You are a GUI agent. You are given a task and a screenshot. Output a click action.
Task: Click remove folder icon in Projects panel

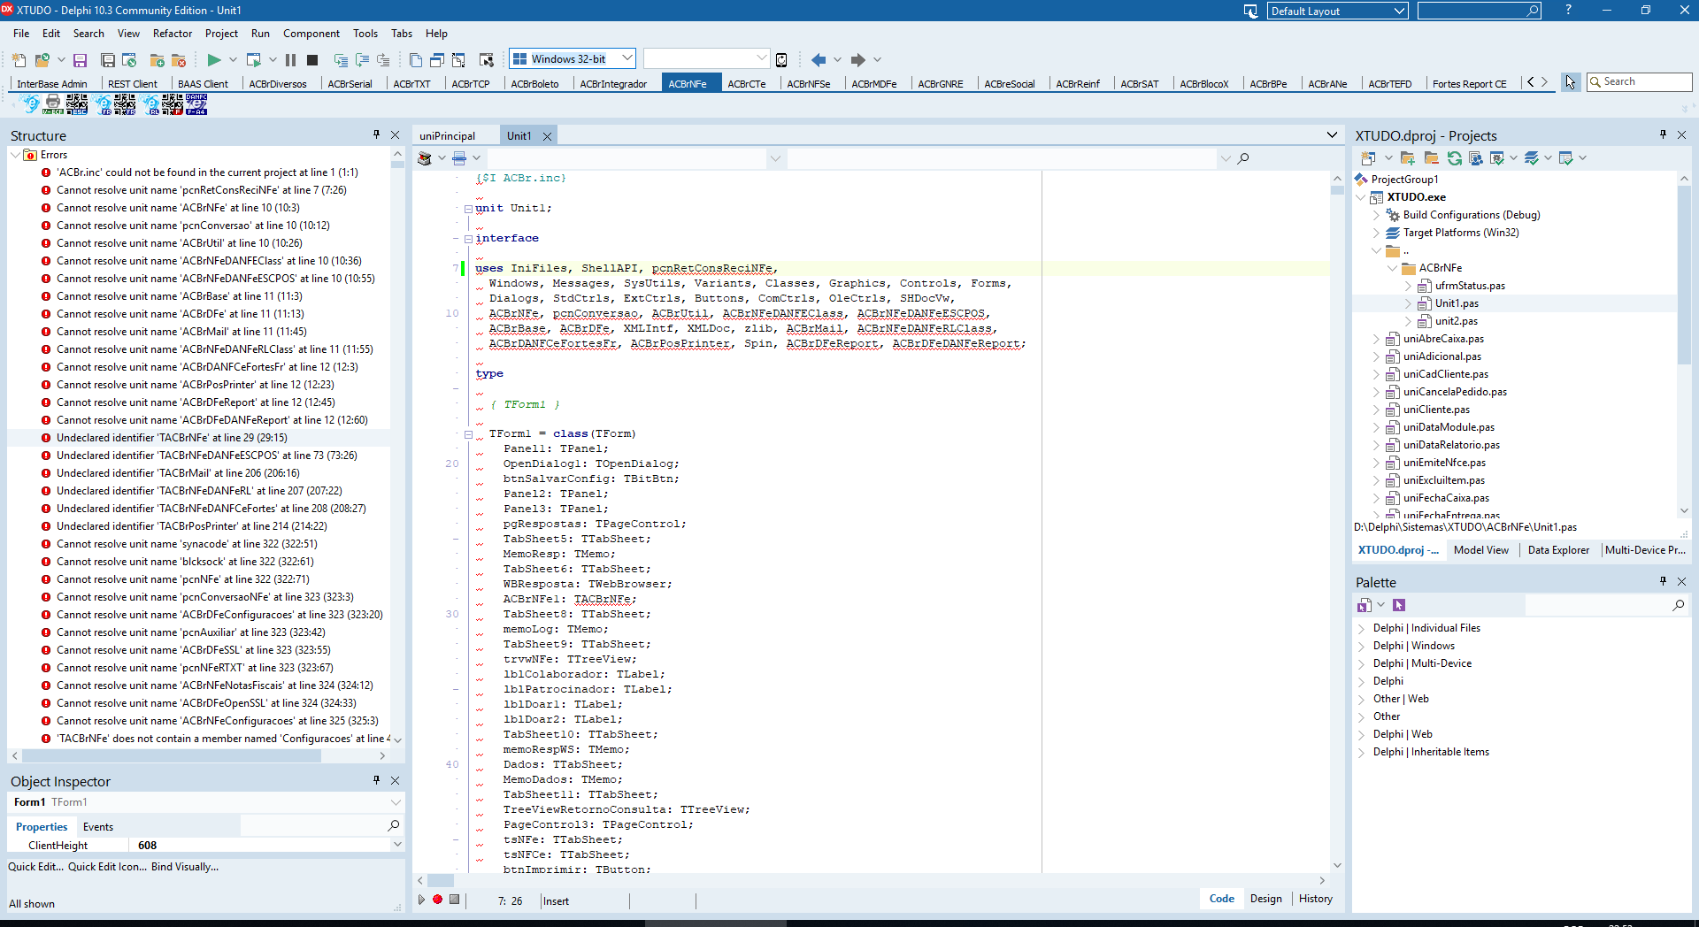(1431, 158)
